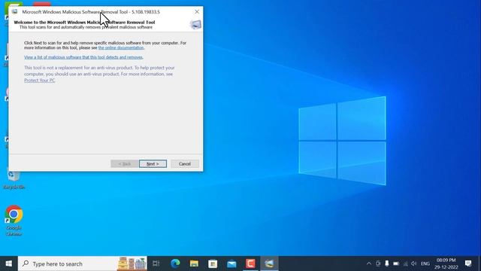Open Google Chrome desktop shortcut

pyautogui.click(x=14, y=221)
